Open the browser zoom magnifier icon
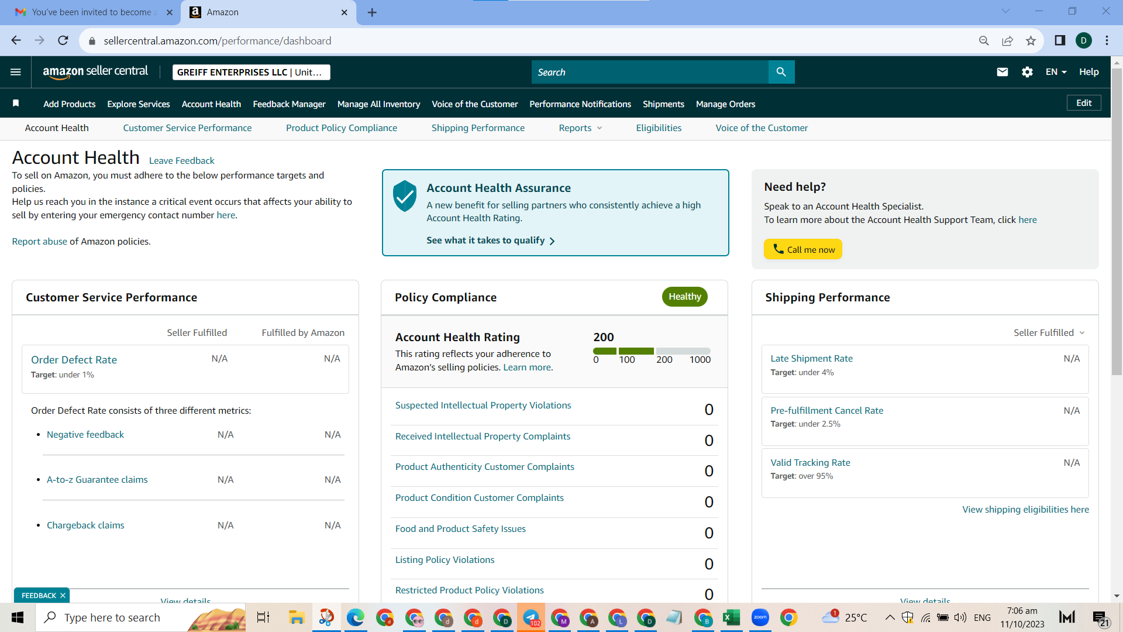This screenshot has width=1123, height=632. pyautogui.click(x=984, y=40)
